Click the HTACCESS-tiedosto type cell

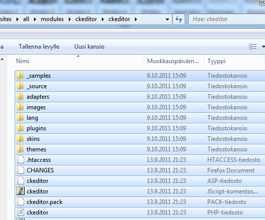click(x=234, y=160)
